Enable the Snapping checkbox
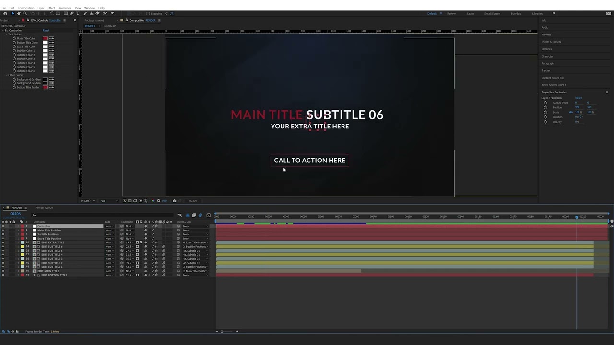Viewport: 614px width, 345px height. (x=148, y=13)
